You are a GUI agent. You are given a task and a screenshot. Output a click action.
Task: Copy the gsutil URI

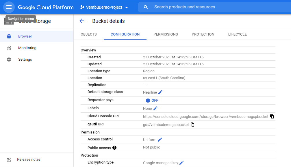(192, 125)
